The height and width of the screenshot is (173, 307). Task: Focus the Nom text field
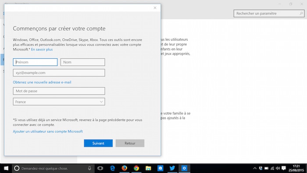click(82, 62)
